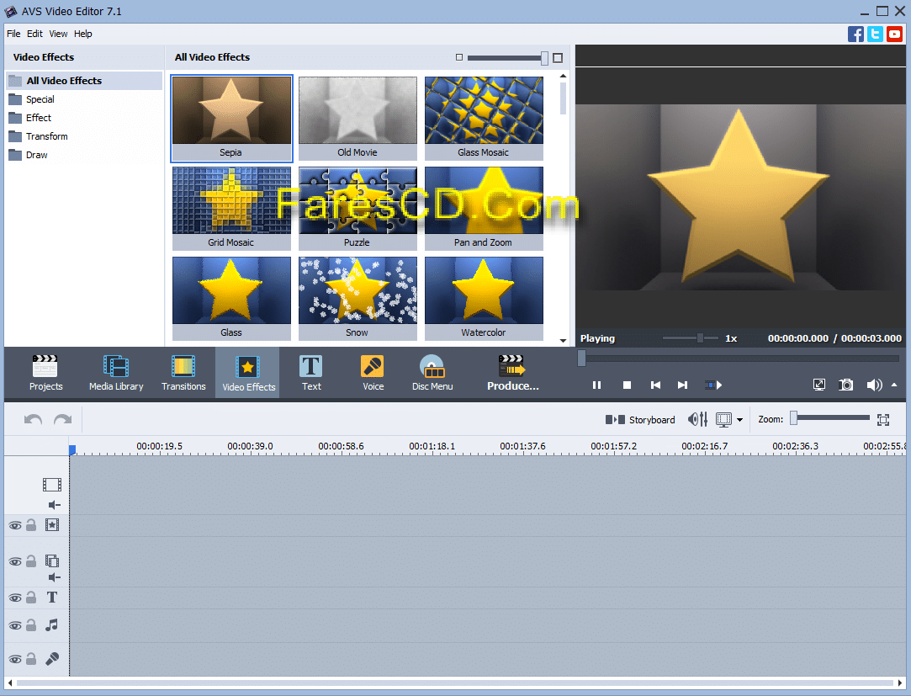Open the Media Library
This screenshot has height=696, width=911.
(x=116, y=373)
